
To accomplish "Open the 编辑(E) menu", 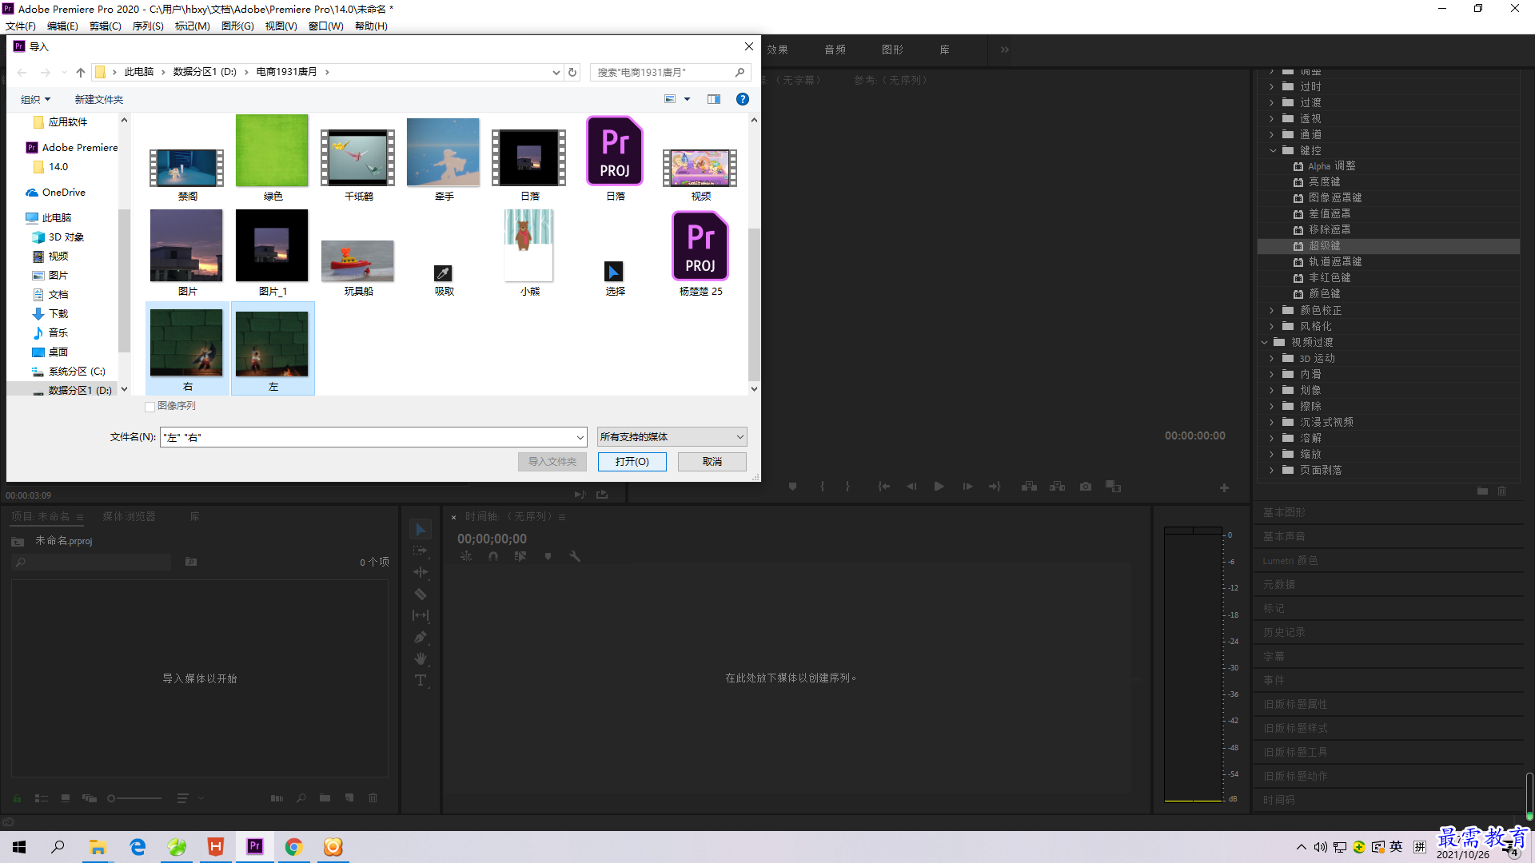I will click(x=62, y=26).
